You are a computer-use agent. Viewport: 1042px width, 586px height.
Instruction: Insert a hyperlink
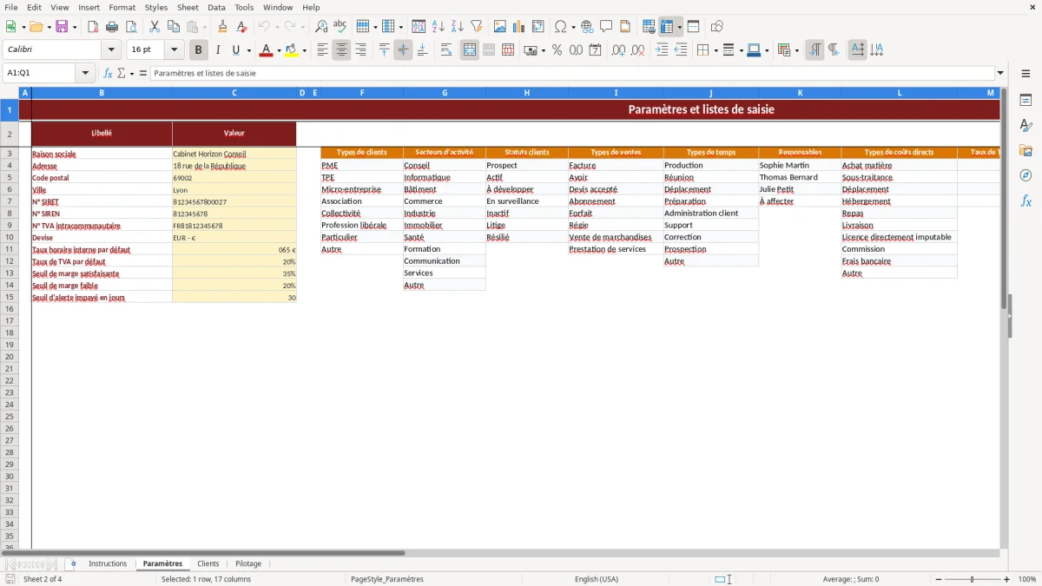(x=587, y=27)
